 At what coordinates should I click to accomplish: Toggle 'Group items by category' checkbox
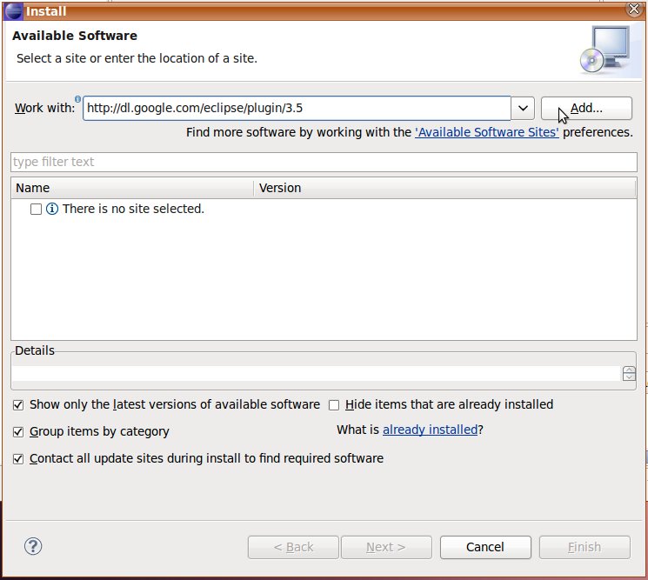tap(18, 432)
